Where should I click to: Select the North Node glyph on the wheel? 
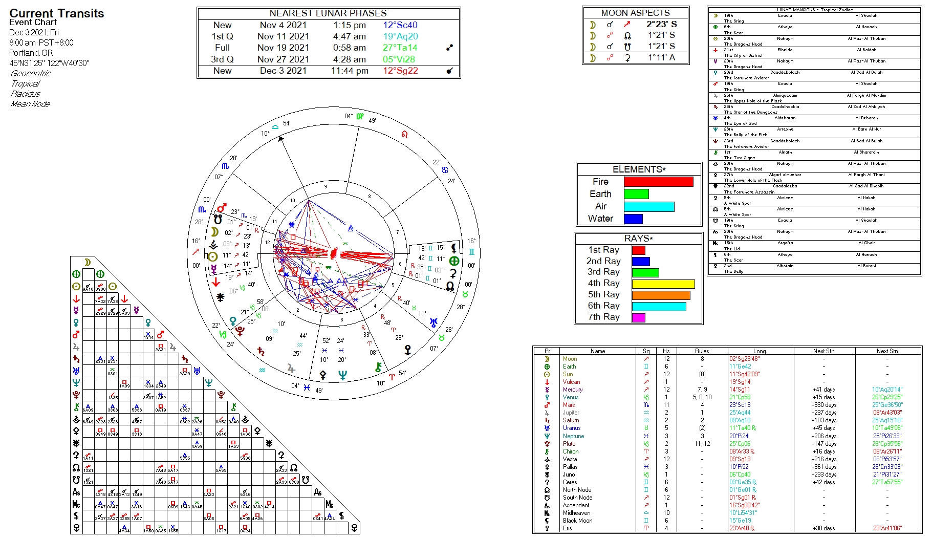[450, 286]
